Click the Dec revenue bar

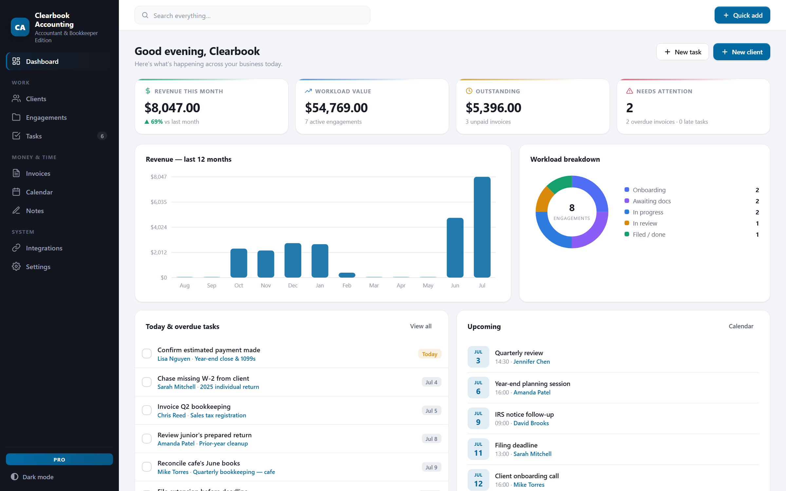tap(293, 260)
